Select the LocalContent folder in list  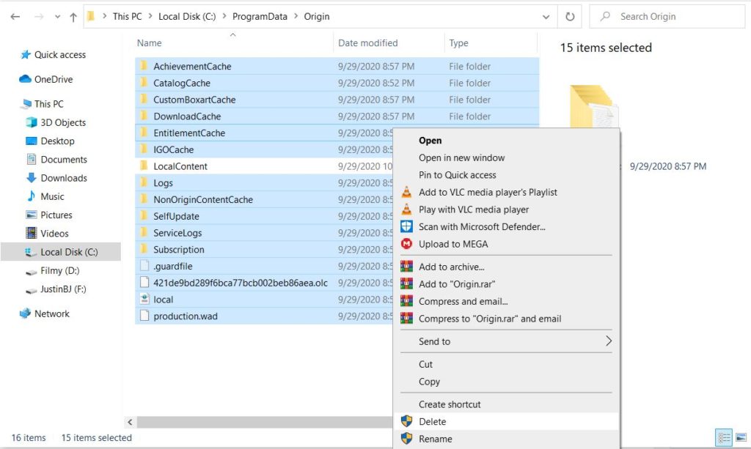(180, 166)
